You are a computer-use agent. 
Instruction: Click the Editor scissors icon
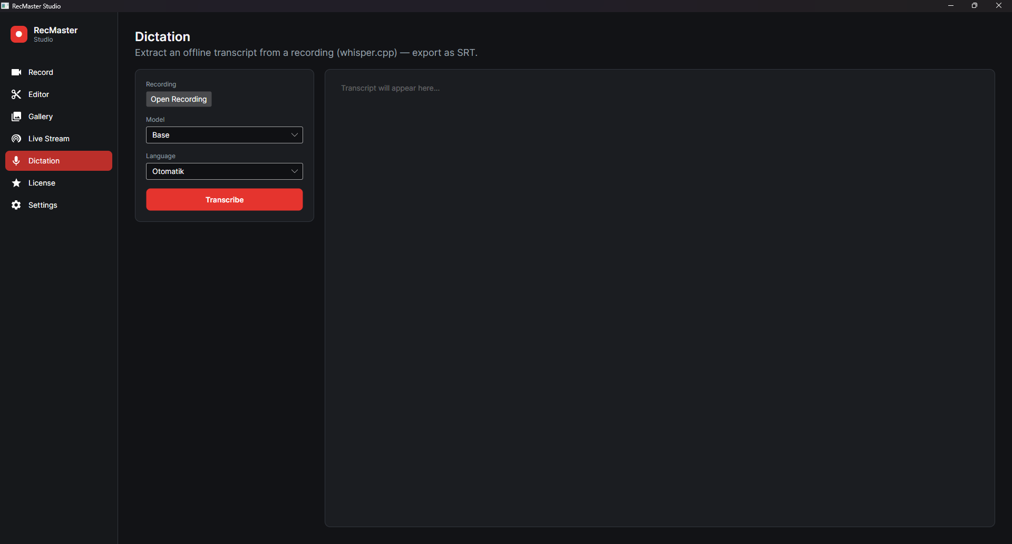(16, 94)
